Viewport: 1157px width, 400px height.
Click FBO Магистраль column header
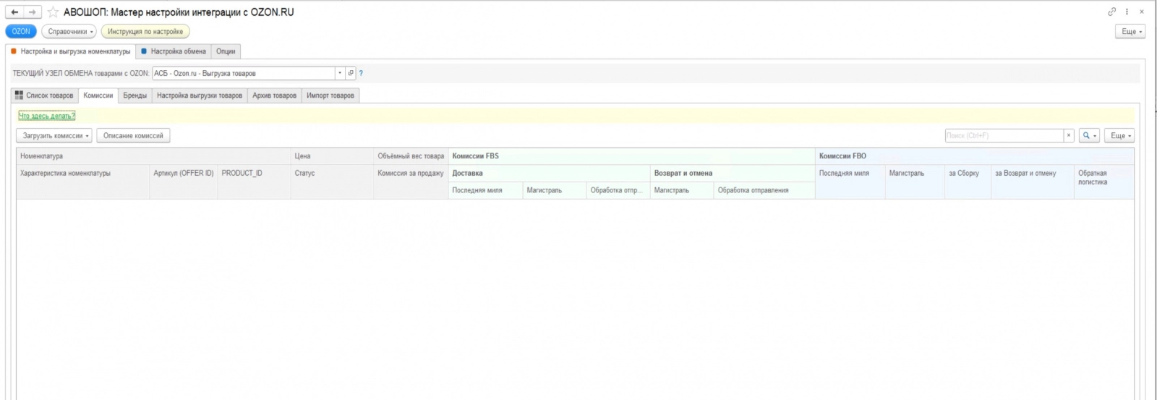click(x=915, y=182)
